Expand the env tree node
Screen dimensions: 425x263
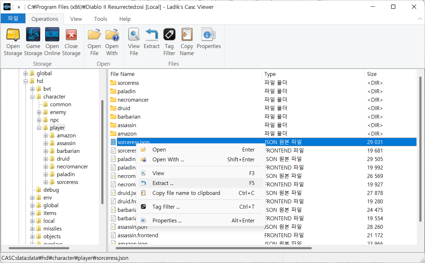32,198
